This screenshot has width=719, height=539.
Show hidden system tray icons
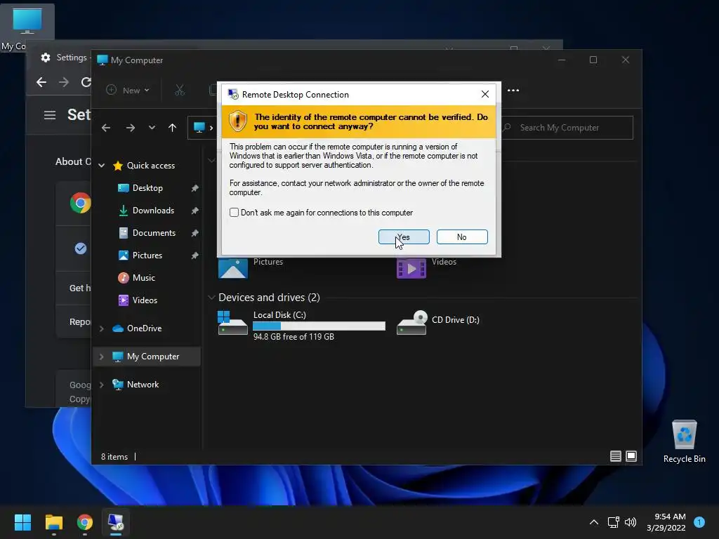point(593,522)
